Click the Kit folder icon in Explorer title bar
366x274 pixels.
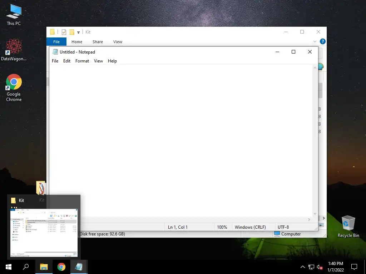point(52,32)
